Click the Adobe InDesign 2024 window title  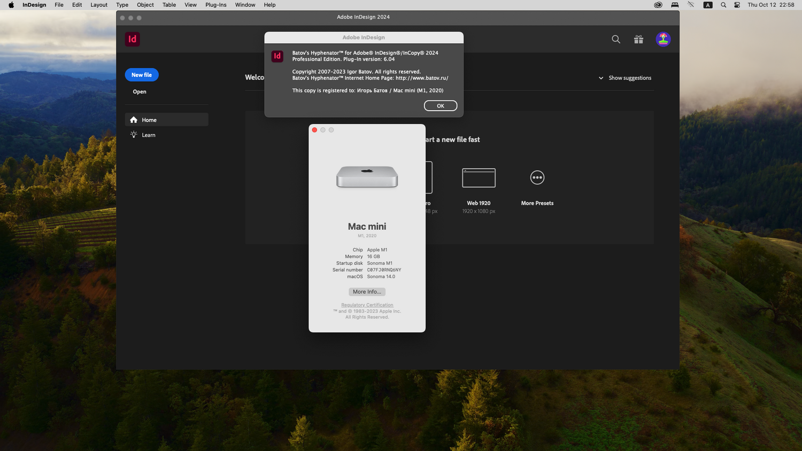[x=363, y=17]
